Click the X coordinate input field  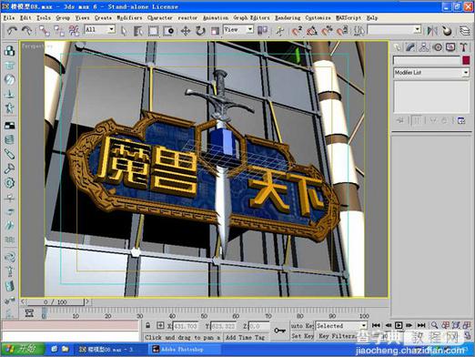185,326
